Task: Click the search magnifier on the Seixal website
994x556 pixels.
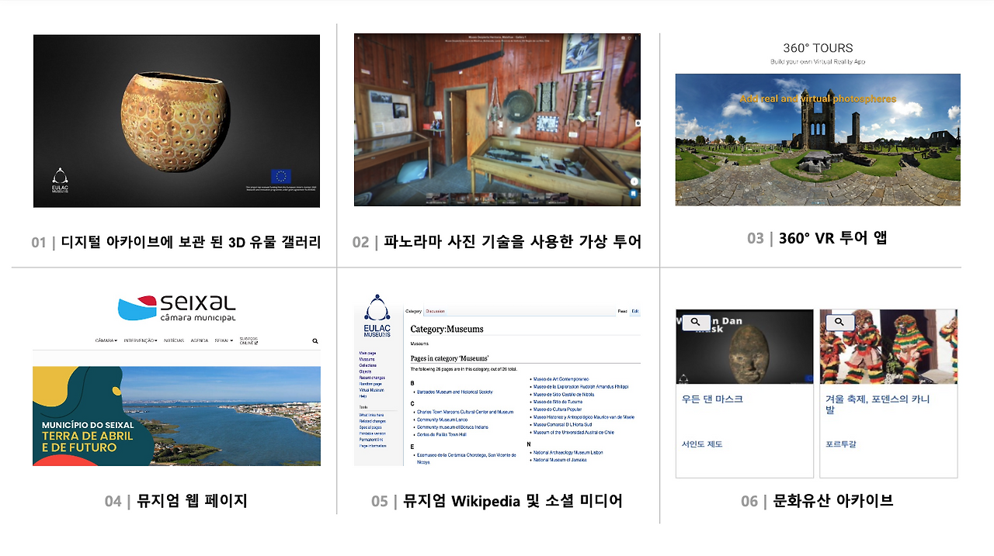Action: tap(315, 340)
